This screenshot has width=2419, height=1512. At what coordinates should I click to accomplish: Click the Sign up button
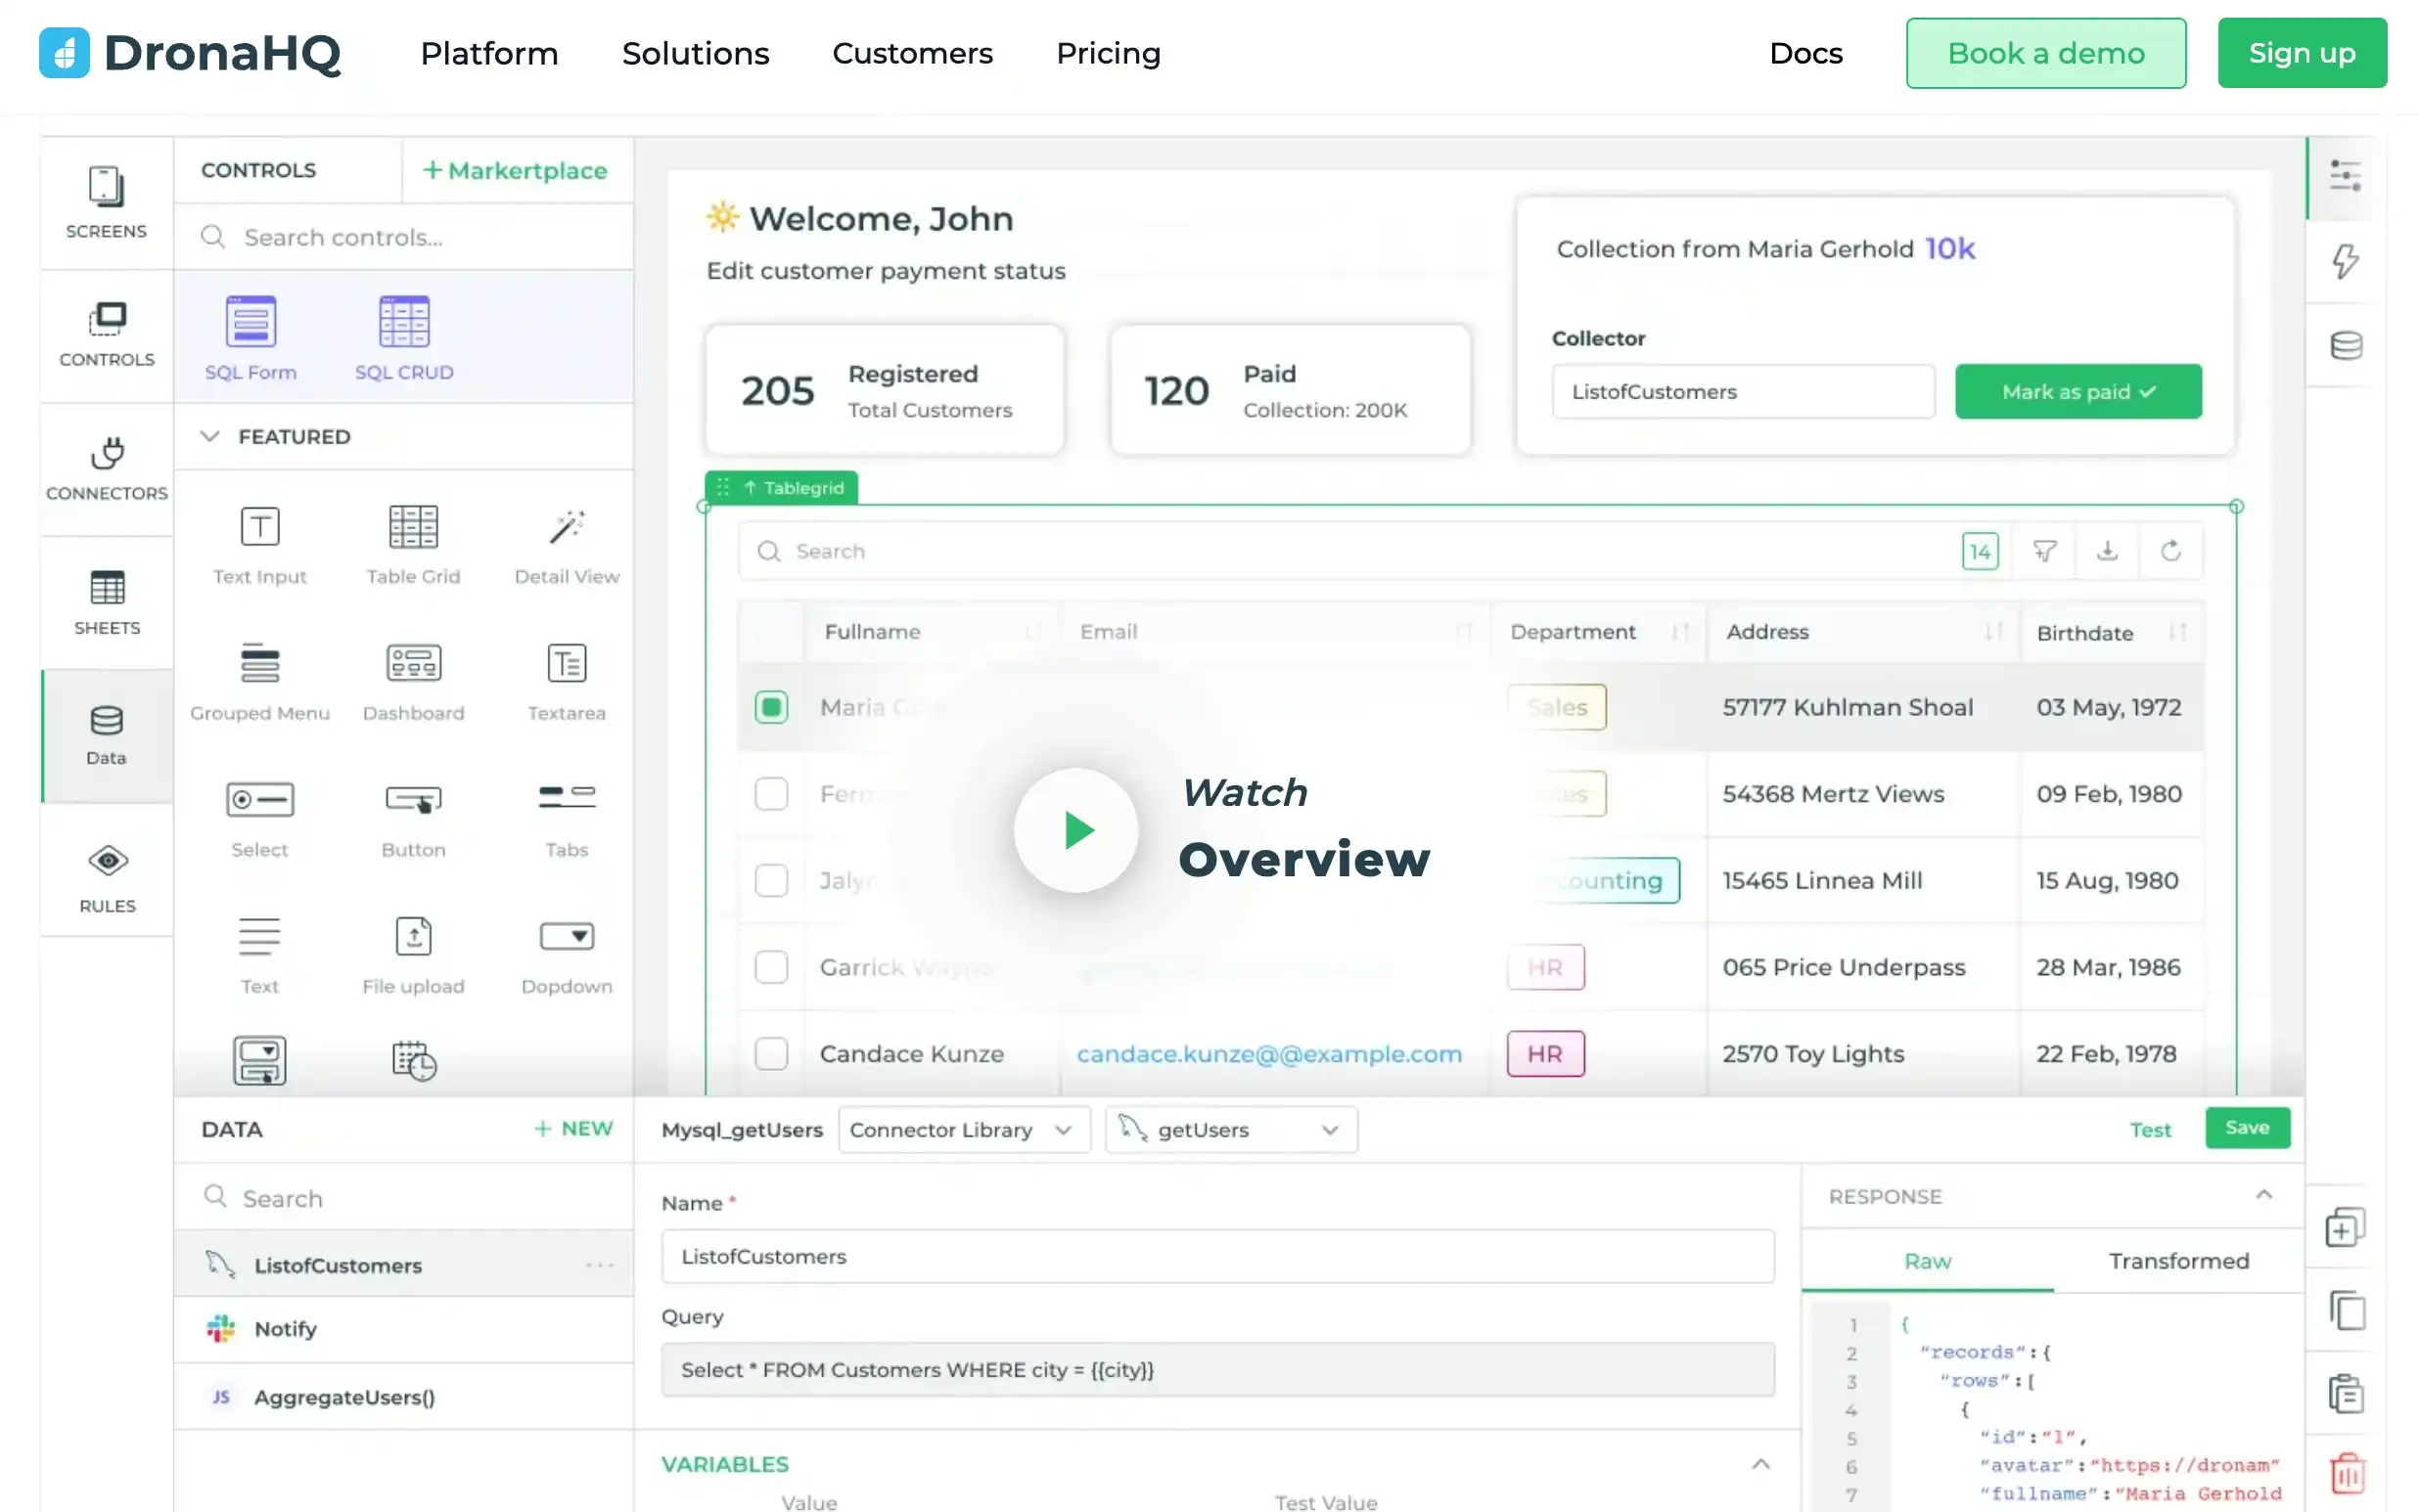coord(2301,53)
